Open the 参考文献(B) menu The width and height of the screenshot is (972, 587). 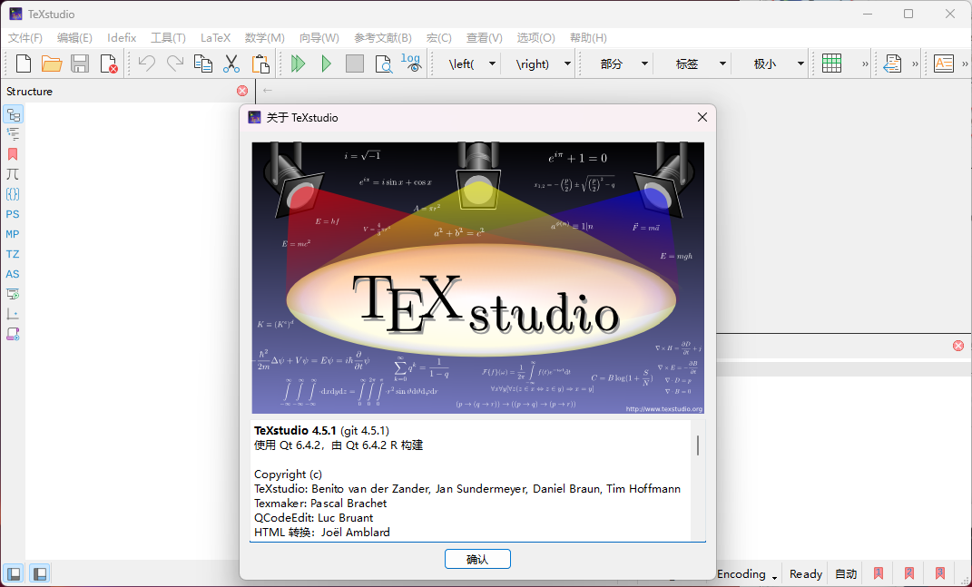(382, 38)
